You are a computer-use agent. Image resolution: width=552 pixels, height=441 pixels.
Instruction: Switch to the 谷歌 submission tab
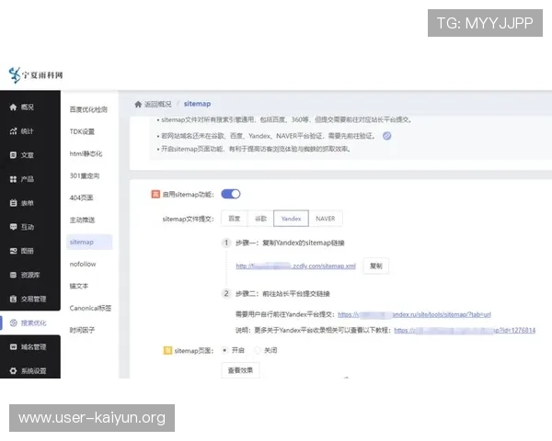tap(260, 219)
